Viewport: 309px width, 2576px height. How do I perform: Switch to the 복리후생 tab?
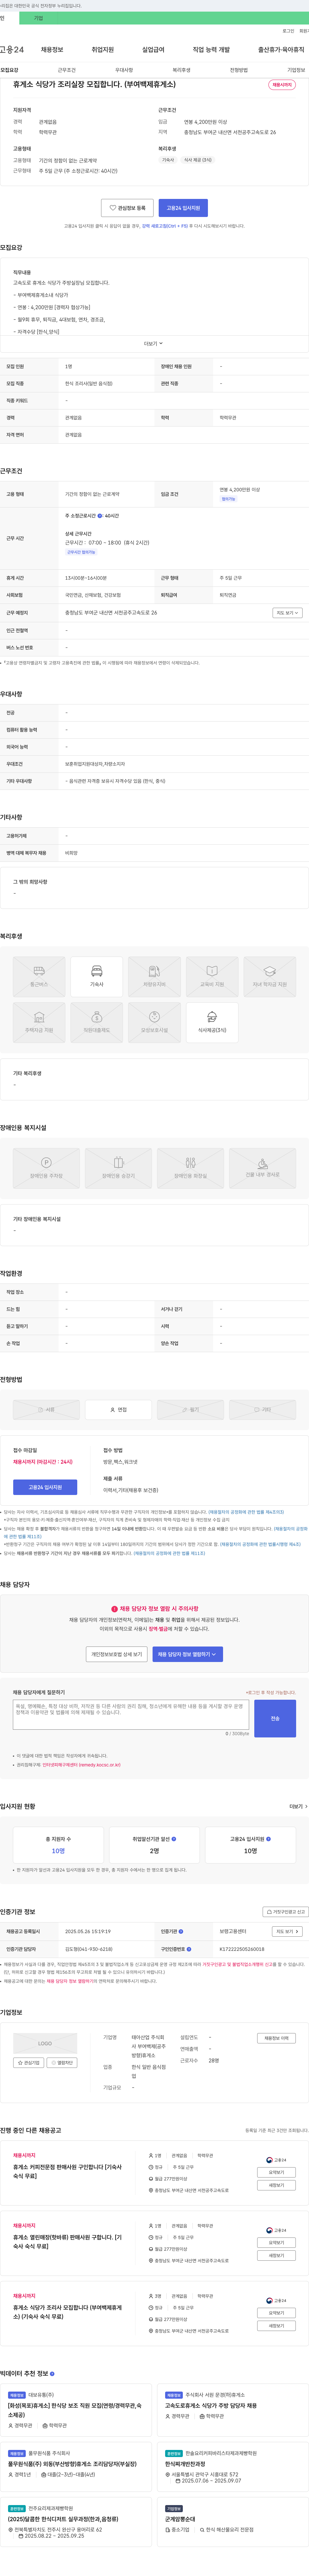pos(182,70)
